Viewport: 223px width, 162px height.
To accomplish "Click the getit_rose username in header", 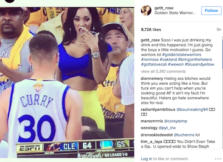I will click(x=164, y=8).
